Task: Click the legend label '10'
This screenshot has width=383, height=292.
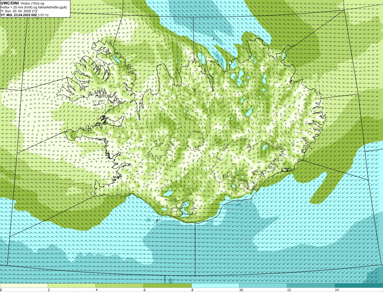Action: (x=241, y=290)
